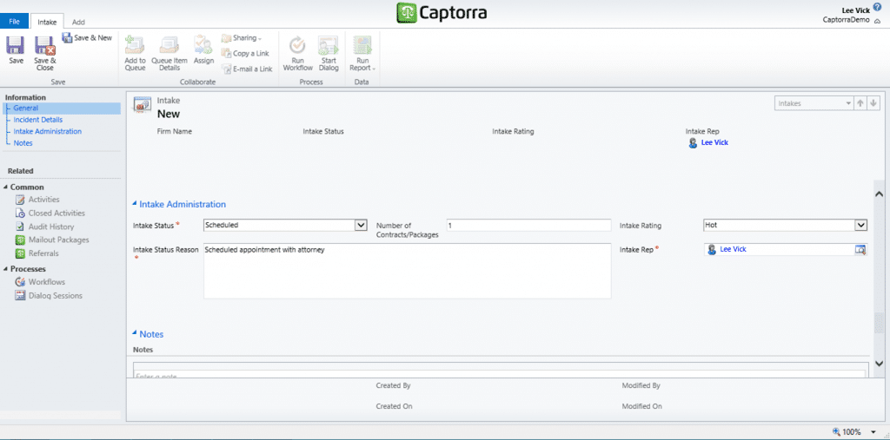Click the Intake Status Reason text area
Image resolution: width=890 pixels, height=440 pixels.
coord(407,271)
